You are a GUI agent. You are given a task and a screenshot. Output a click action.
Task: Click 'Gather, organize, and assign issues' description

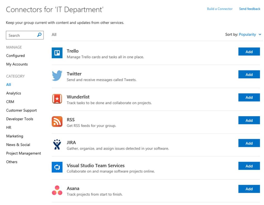point(118,148)
